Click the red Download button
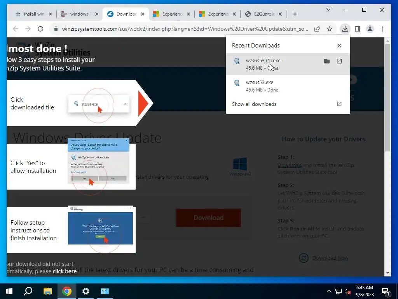The width and height of the screenshot is (398, 299). (x=209, y=218)
